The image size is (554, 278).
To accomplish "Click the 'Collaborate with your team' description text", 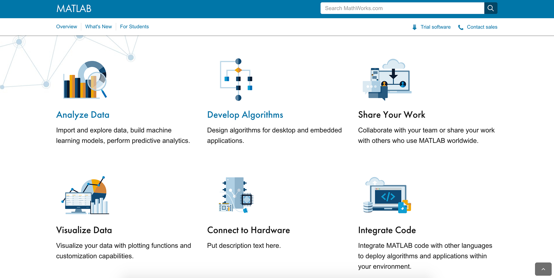I will 426,135.
